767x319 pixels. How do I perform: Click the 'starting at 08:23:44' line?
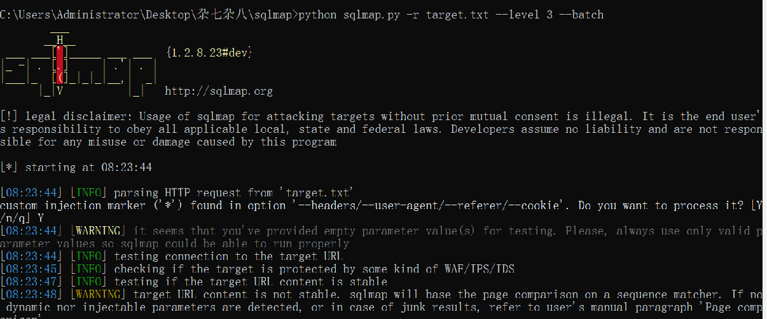[88, 167]
